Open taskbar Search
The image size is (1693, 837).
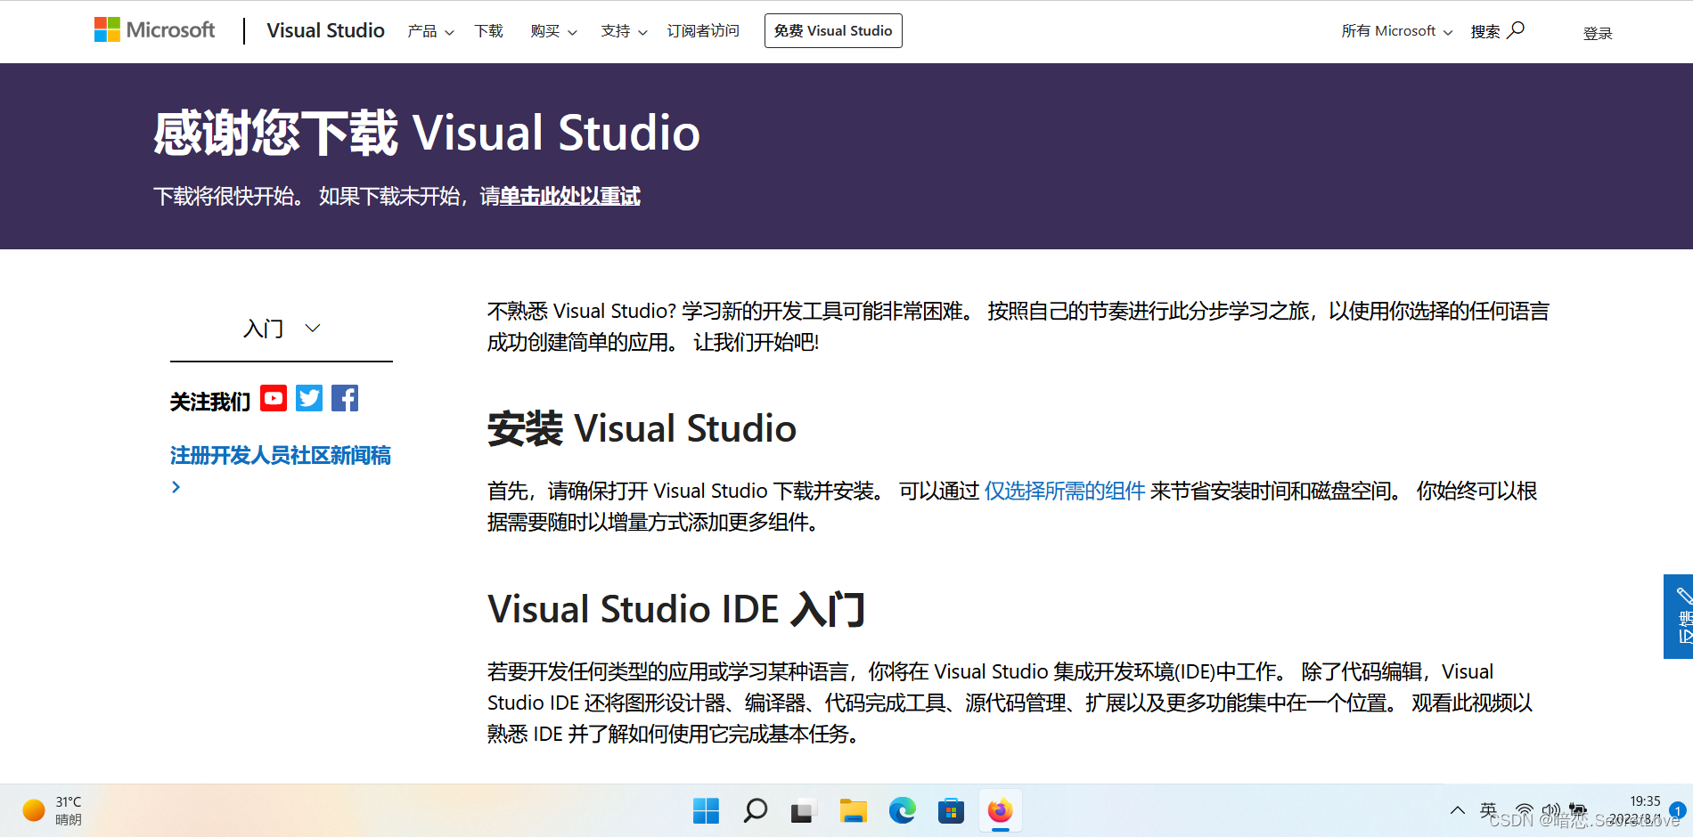[x=756, y=811]
